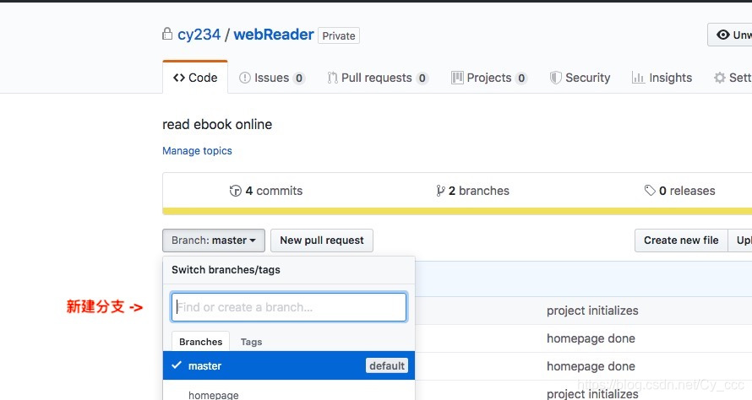Click the Projects board icon
The image size is (752, 400).
click(457, 78)
